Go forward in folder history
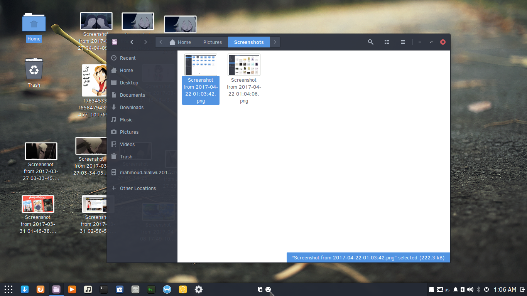 tap(145, 42)
